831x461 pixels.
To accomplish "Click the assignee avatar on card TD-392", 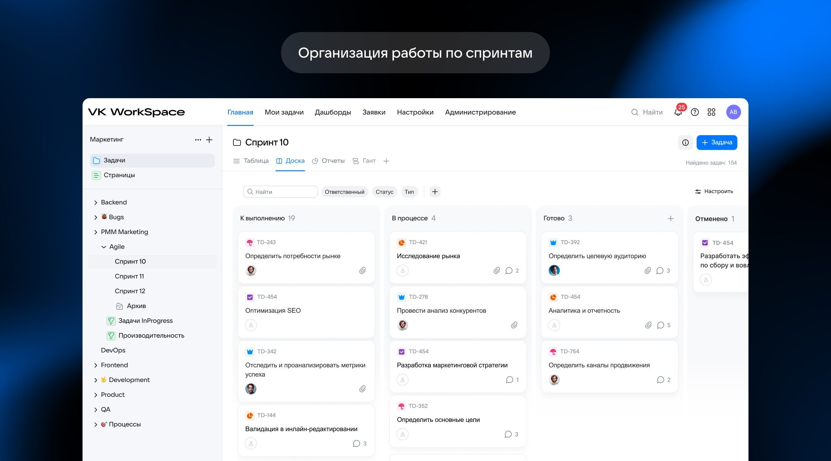I will tap(554, 271).
